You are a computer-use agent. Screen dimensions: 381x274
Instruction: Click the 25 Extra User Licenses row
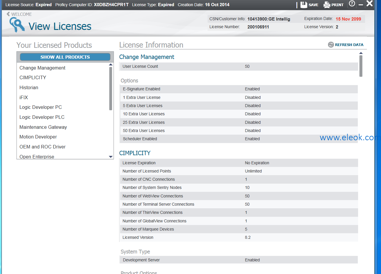[239, 122]
